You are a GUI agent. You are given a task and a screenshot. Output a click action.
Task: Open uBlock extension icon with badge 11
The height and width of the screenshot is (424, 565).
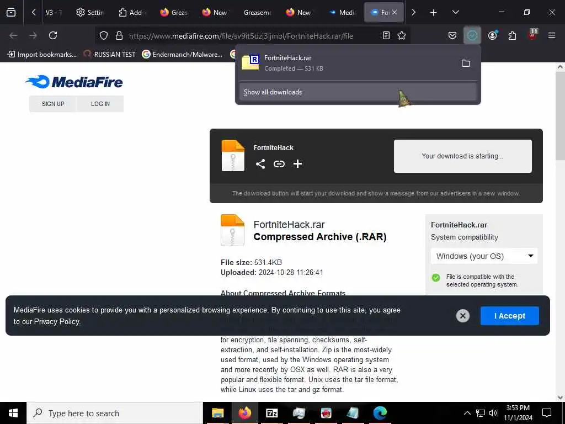[532, 35]
